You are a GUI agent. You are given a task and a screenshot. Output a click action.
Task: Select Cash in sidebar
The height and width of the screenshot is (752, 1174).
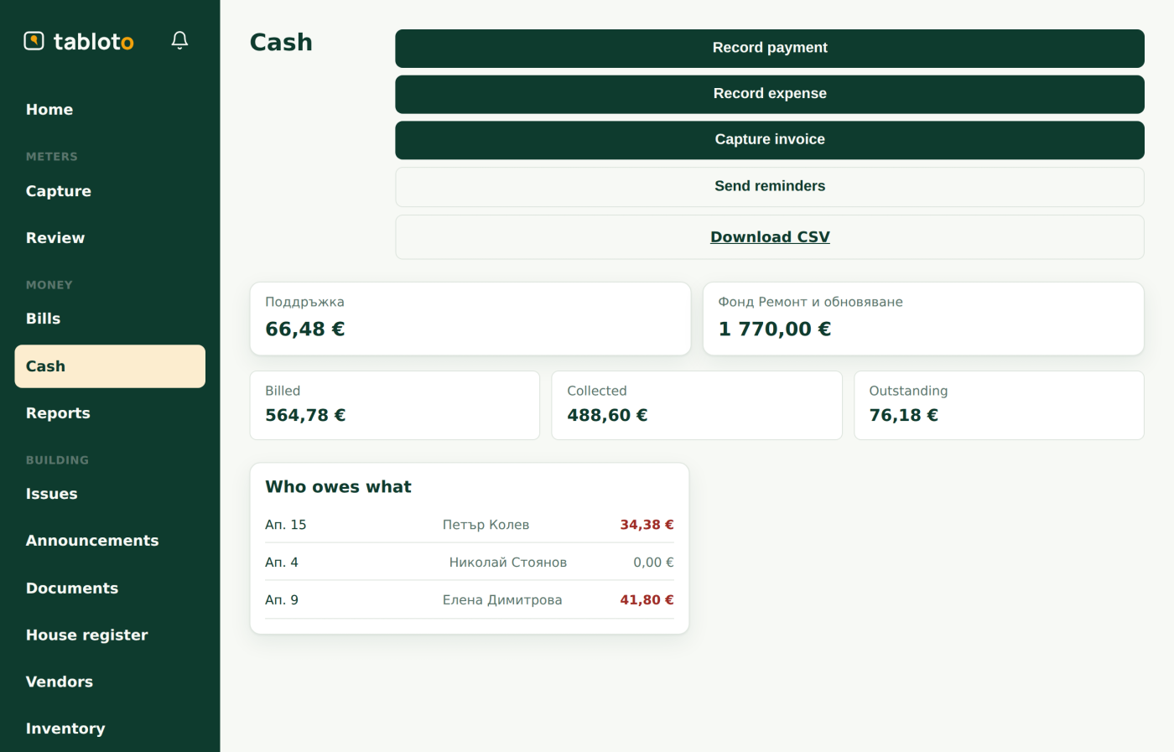point(110,366)
